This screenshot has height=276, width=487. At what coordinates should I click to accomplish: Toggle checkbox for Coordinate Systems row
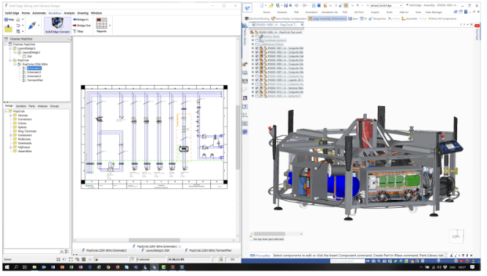pyautogui.click(x=257, y=40)
